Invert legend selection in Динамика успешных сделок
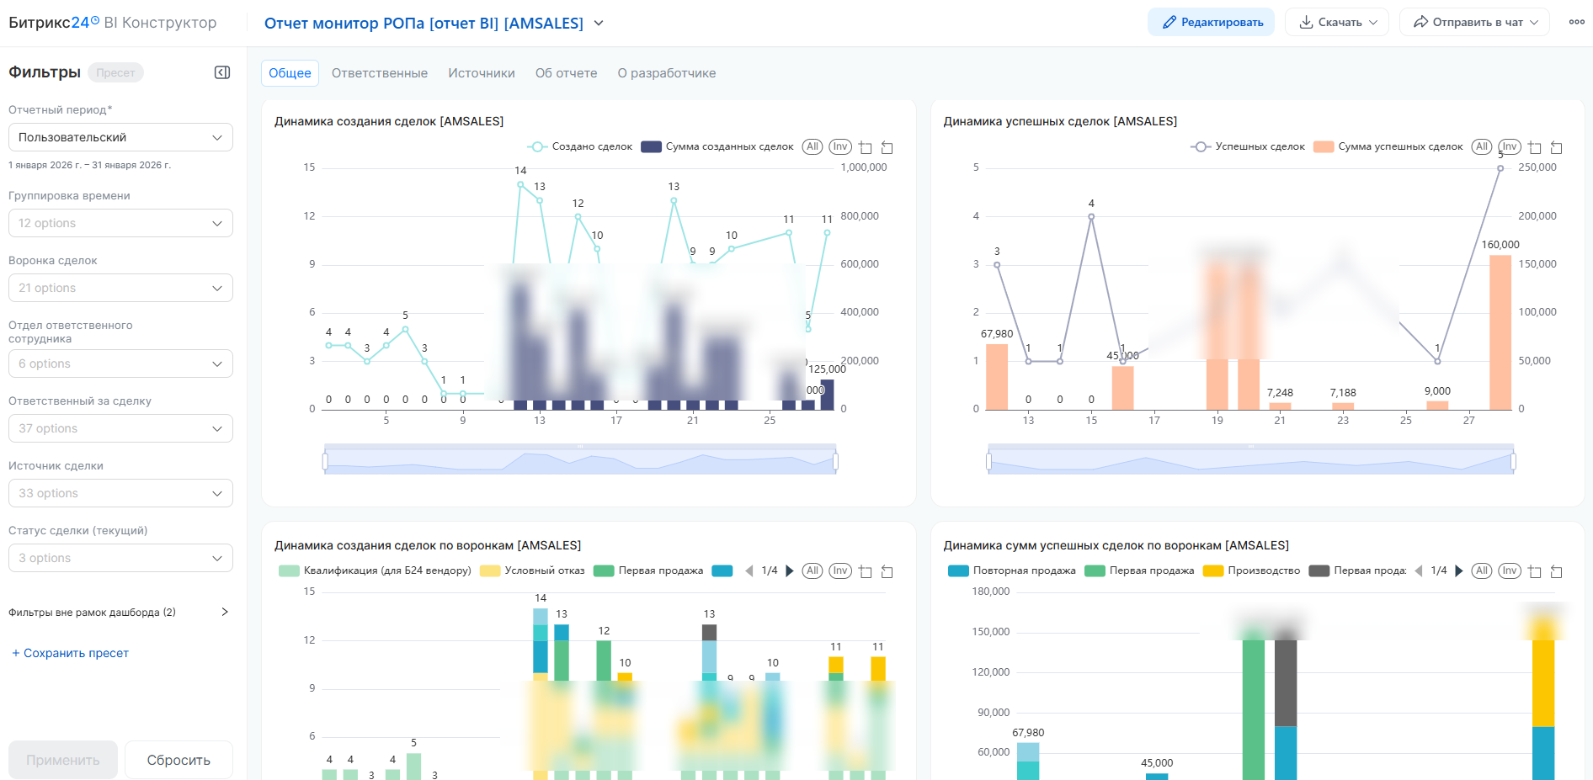The height and width of the screenshot is (780, 1593). (x=1509, y=146)
